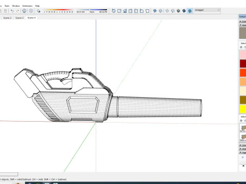The width and height of the screenshot is (246, 184).
Task: Pick the light pink material swatch
Action: click(x=243, y=54)
